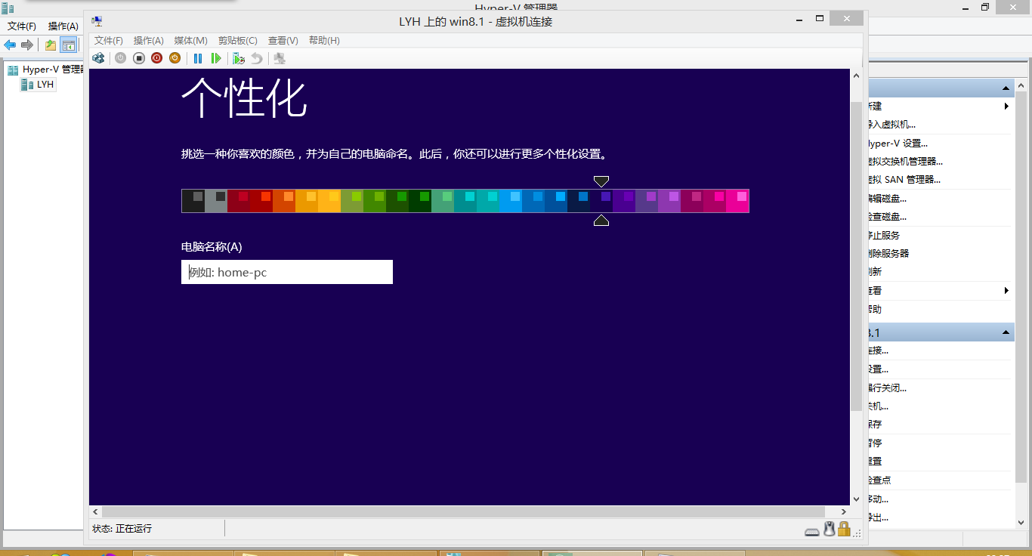Click the horizontal scroll-right arrow
1032x556 pixels.
pos(843,511)
